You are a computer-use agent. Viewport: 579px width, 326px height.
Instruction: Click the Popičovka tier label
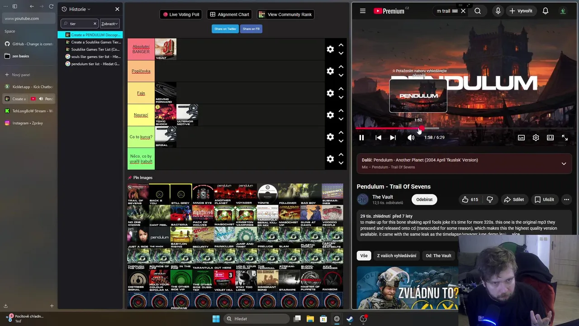[x=141, y=71]
